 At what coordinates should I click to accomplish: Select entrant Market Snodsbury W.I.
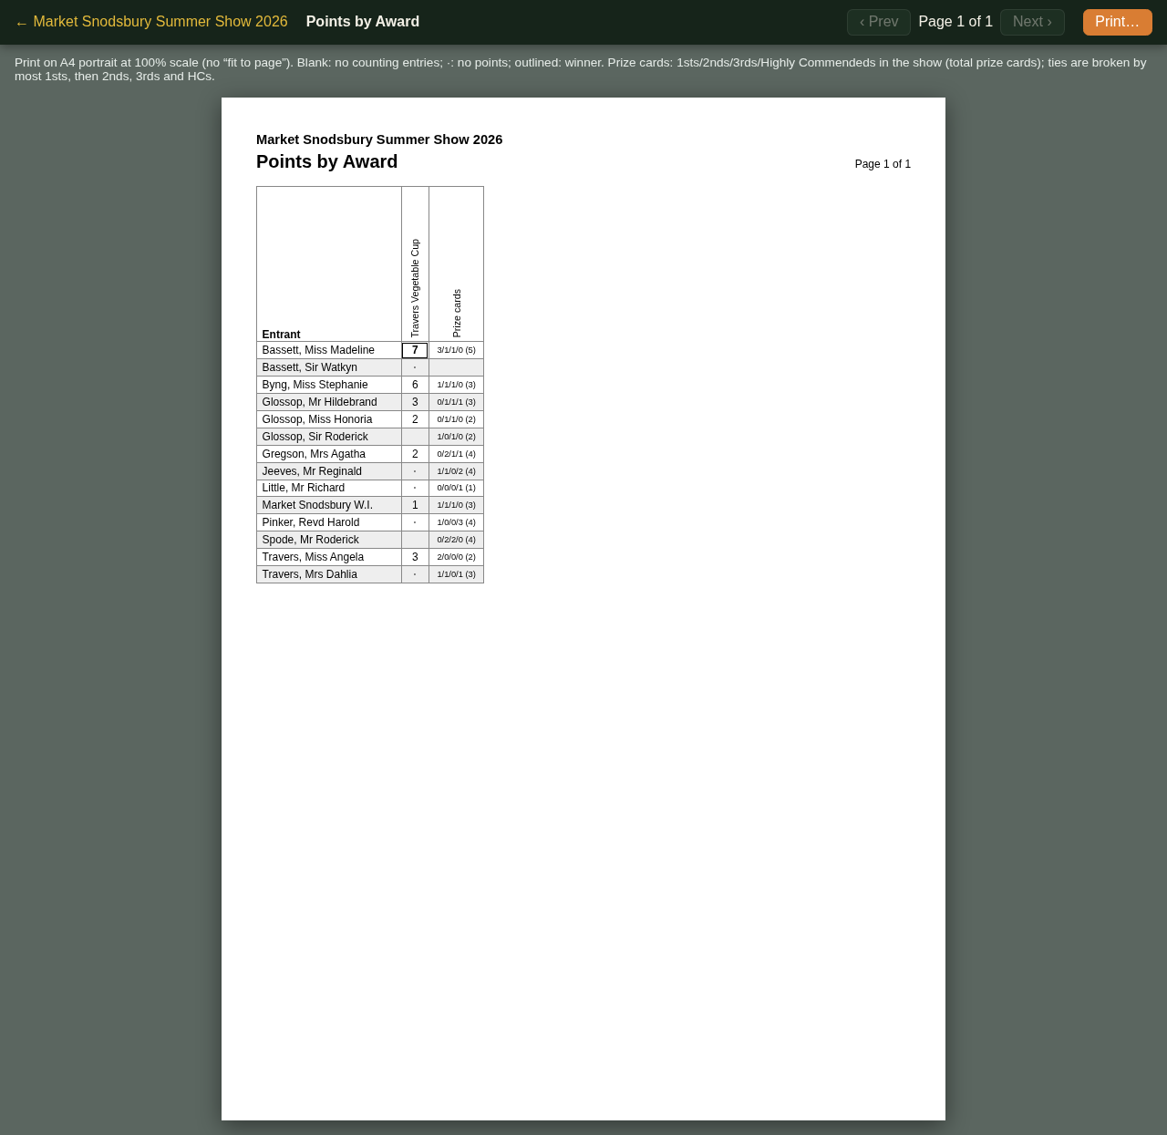329,505
